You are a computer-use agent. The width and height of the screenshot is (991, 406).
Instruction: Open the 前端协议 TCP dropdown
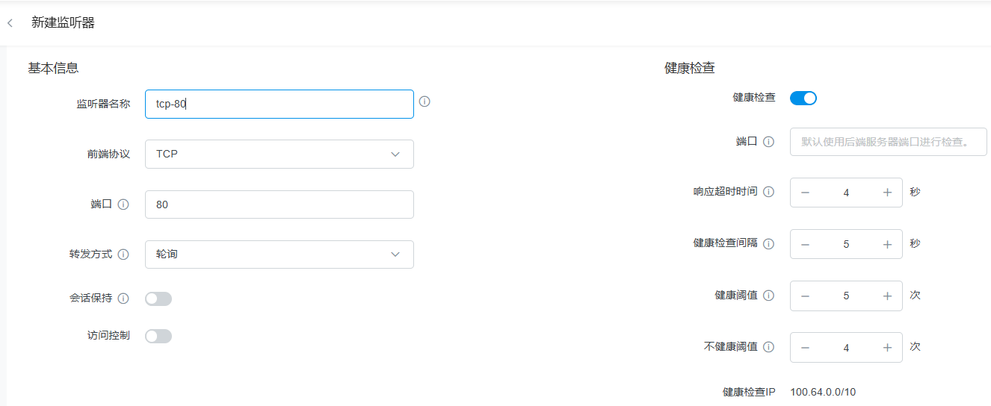[279, 154]
